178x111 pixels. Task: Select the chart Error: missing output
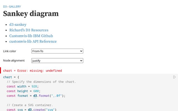33,71
